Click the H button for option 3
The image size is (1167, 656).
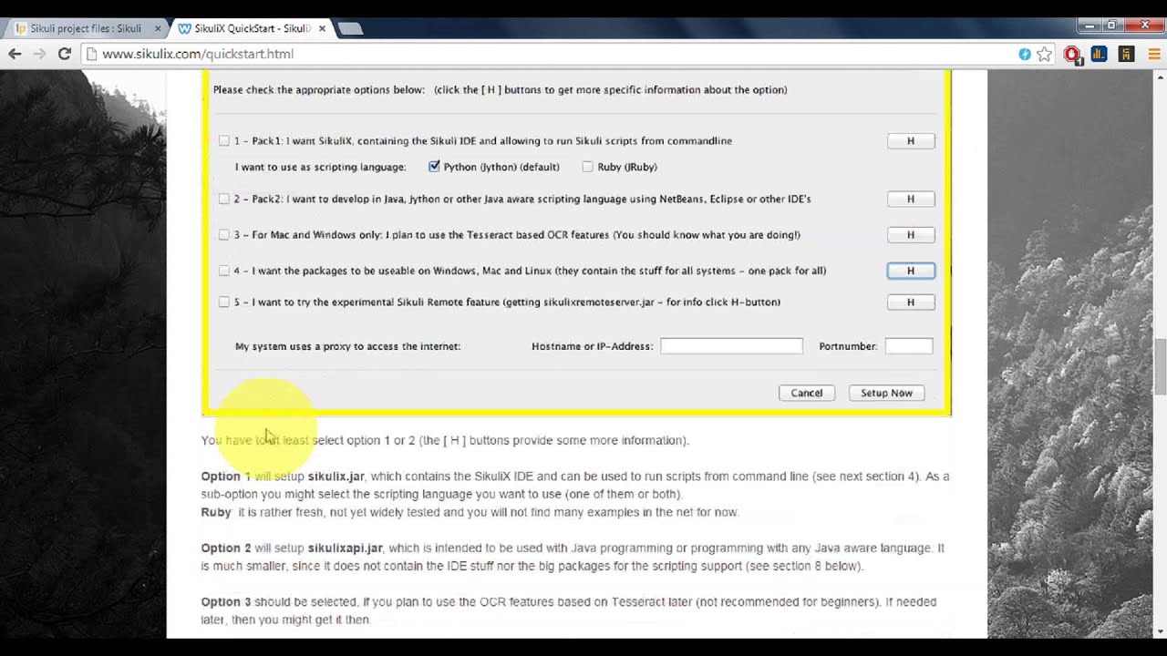click(x=911, y=234)
